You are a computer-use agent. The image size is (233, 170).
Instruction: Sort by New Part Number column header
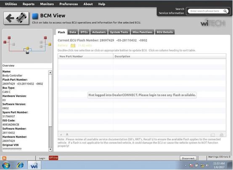click(x=86, y=56)
